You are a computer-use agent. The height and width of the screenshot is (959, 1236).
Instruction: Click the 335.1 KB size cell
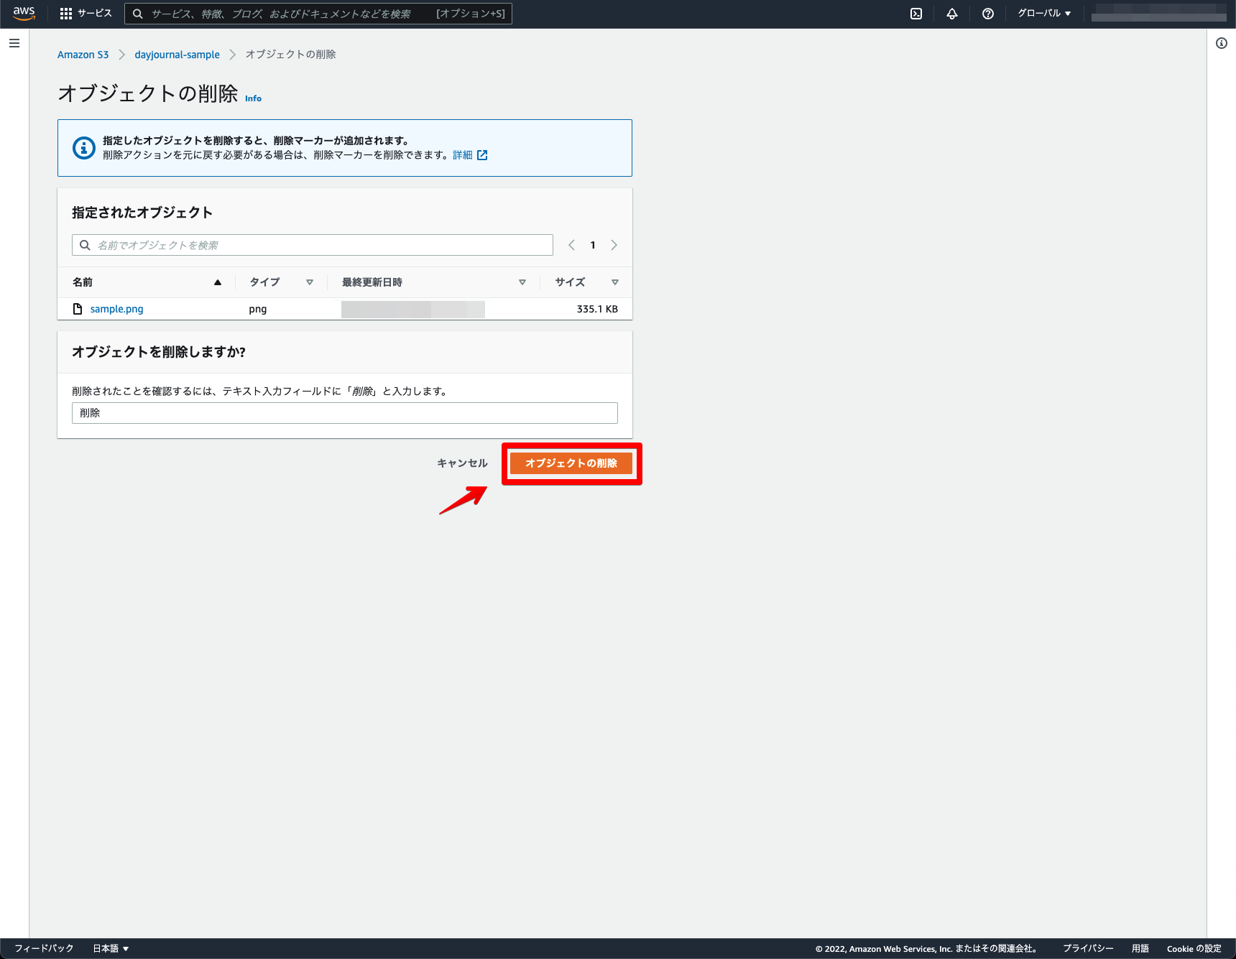click(x=597, y=309)
